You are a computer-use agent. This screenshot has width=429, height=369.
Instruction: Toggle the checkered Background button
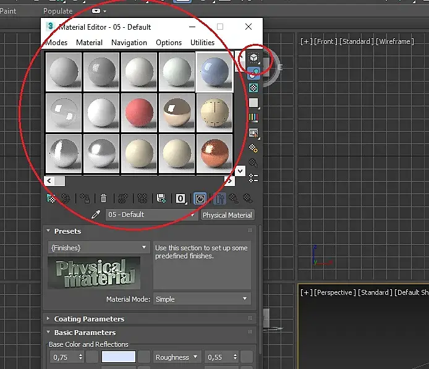(x=253, y=88)
